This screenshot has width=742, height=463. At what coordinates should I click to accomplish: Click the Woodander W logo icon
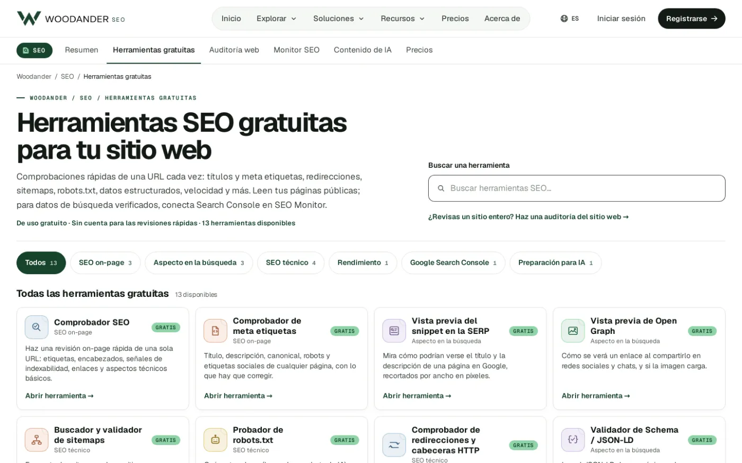29,19
